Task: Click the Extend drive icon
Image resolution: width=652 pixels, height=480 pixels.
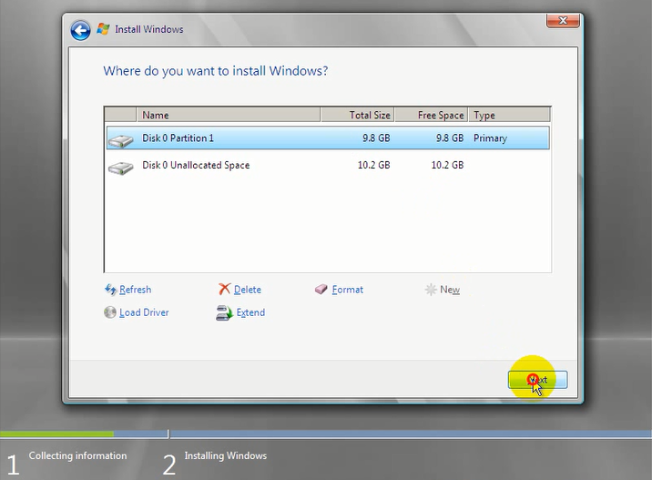Action: tap(225, 312)
